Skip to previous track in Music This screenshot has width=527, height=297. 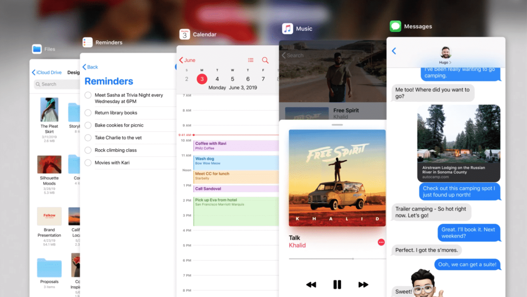click(x=311, y=284)
